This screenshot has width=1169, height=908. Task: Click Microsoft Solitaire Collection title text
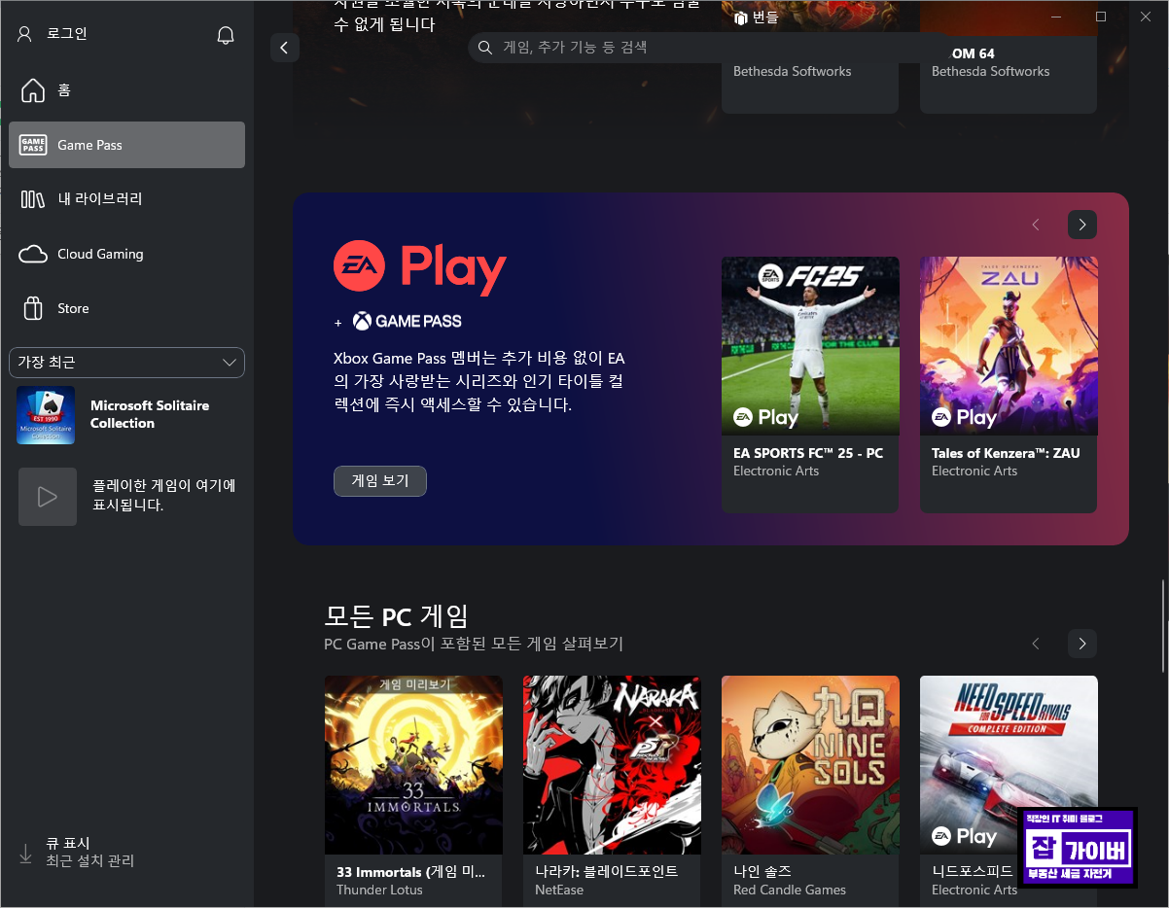coord(150,414)
